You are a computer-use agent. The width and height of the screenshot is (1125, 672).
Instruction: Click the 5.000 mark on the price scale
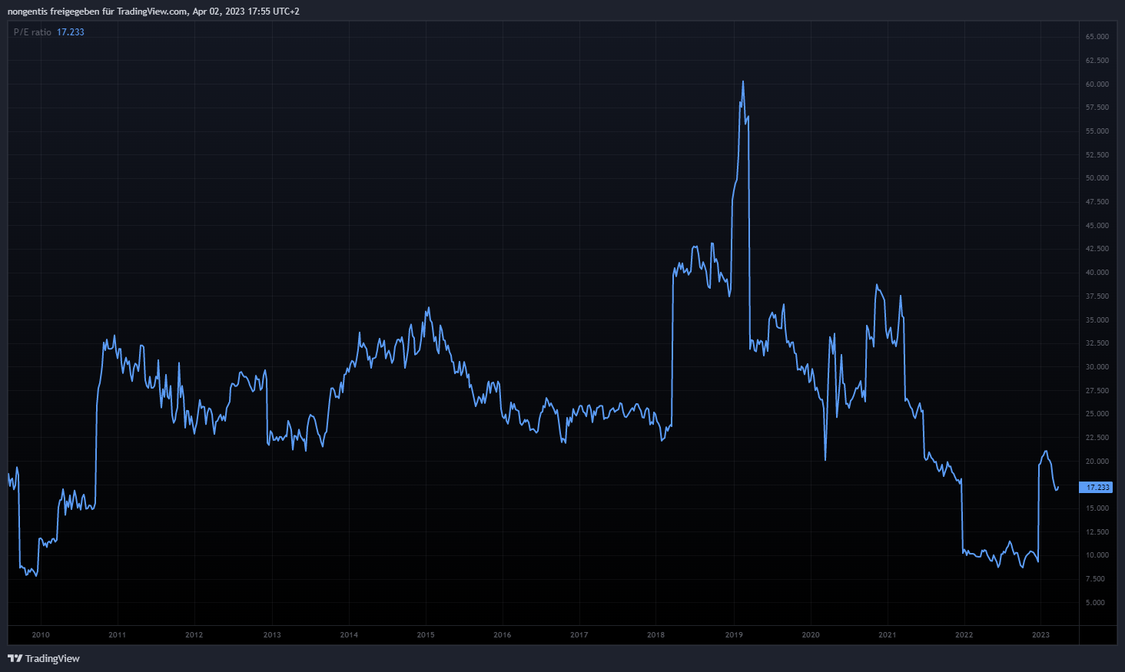[x=1097, y=603]
